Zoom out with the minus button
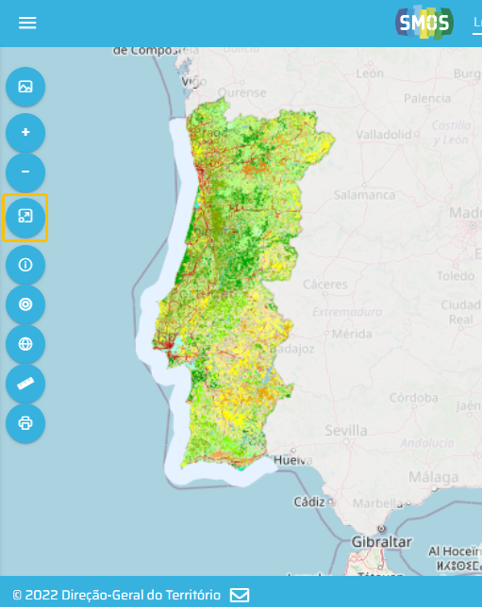Screen dimensions: 482x607 [x=25, y=172]
